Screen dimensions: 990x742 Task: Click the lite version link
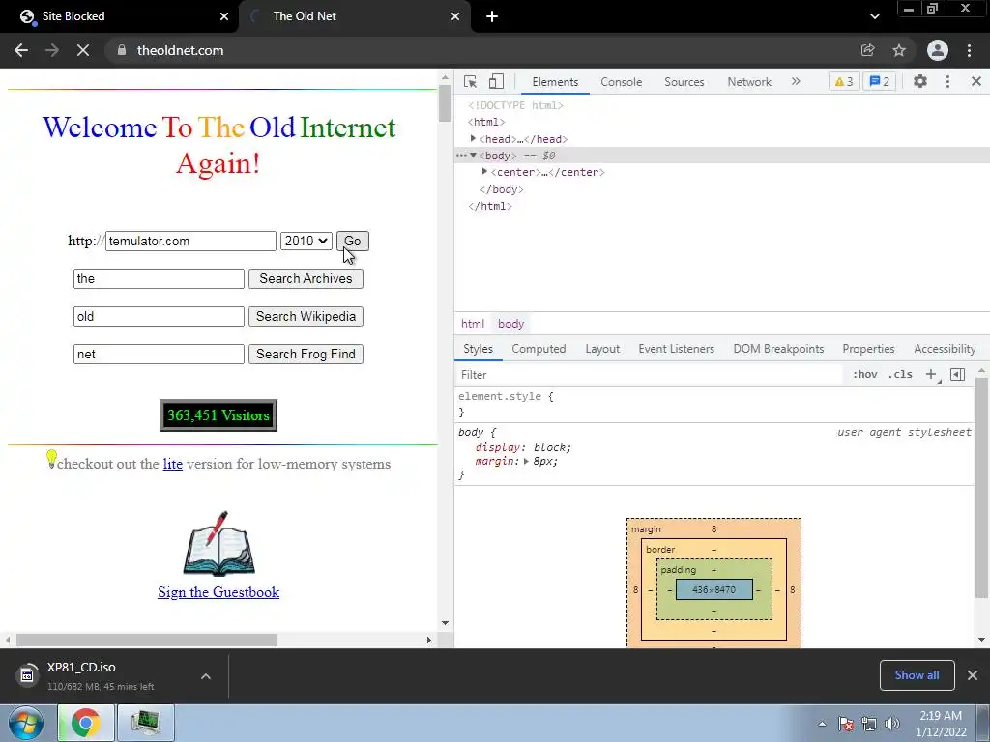tap(172, 464)
